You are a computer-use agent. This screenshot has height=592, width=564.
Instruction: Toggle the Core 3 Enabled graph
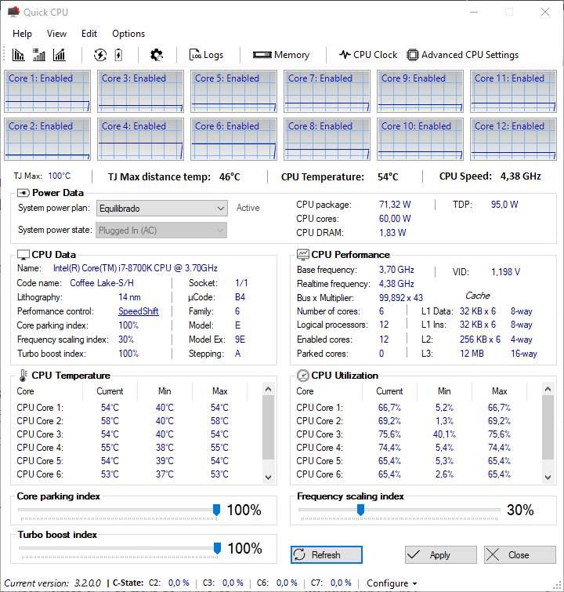(140, 92)
